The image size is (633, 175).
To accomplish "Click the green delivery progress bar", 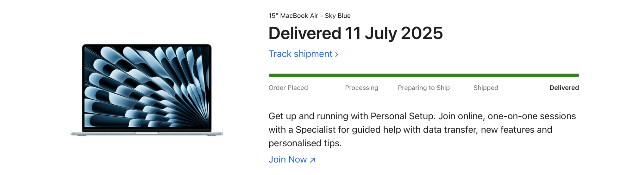I will 423,75.
